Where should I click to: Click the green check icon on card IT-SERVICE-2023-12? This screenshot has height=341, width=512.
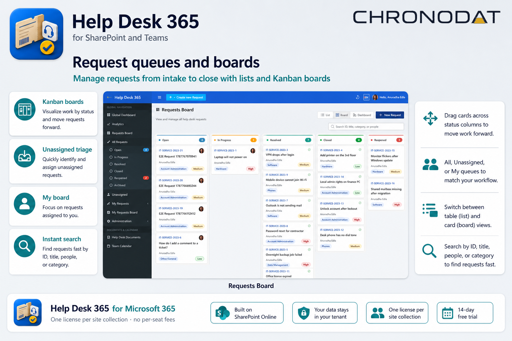360,230
